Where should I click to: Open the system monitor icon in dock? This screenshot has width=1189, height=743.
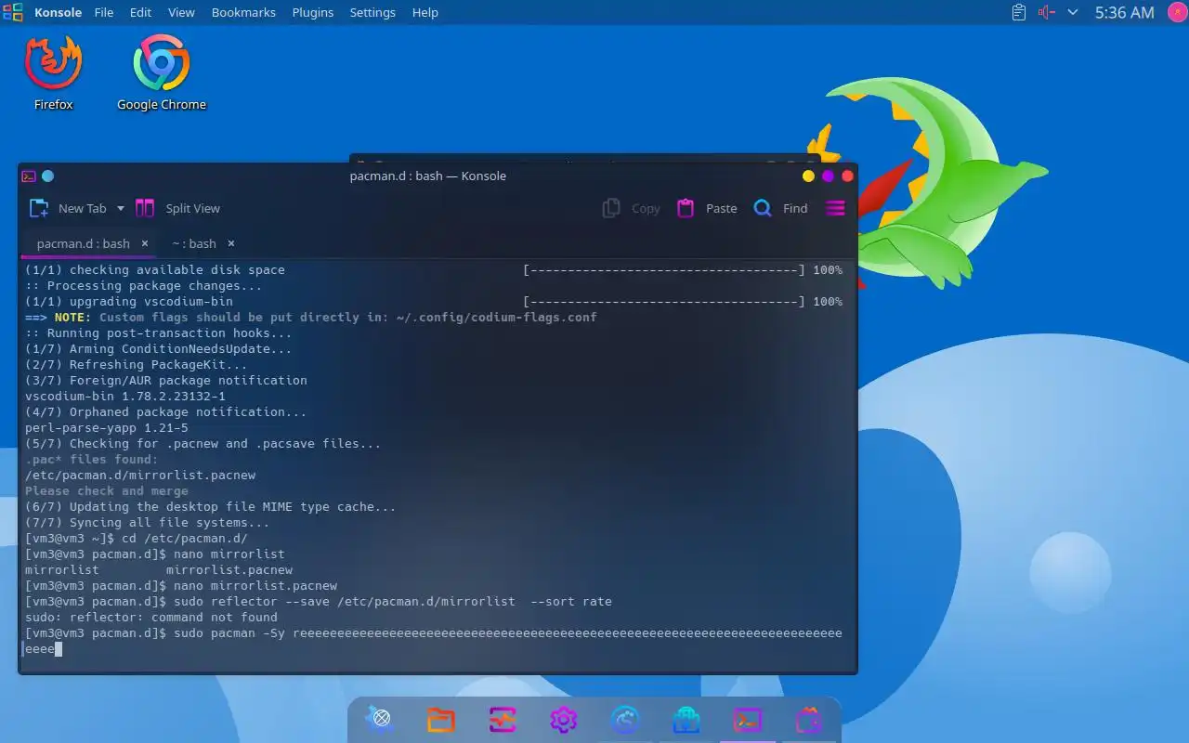click(503, 720)
